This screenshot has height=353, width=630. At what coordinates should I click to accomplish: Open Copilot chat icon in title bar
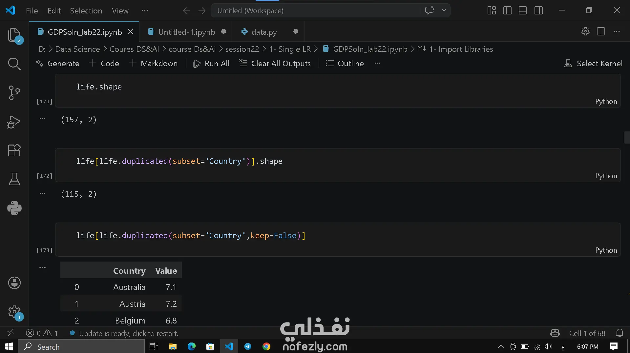pos(430,10)
